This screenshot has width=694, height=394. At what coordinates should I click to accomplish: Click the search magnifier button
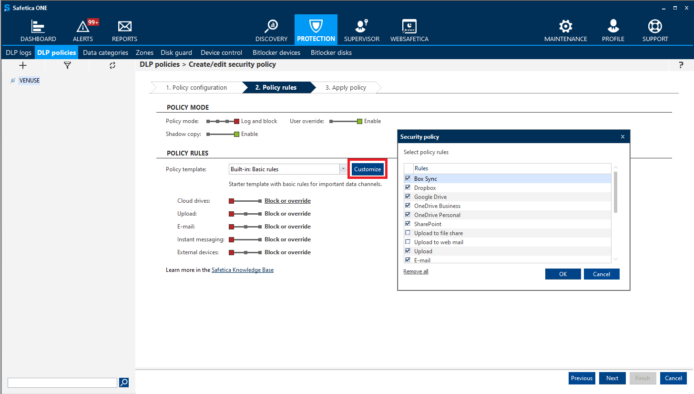(124, 382)
